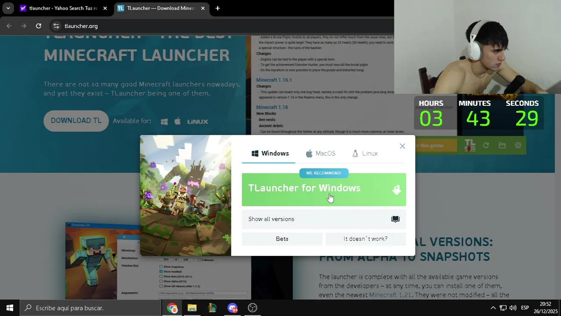Image resolution: width=561 pixels, height=316 pixels.
Task: Go forward in browser history
Action: (x=24, y=26)
